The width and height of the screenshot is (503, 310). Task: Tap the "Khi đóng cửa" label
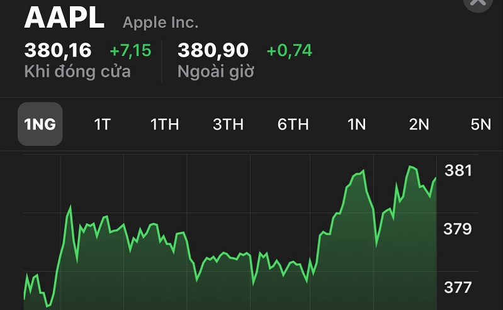(x=77, y=72)
